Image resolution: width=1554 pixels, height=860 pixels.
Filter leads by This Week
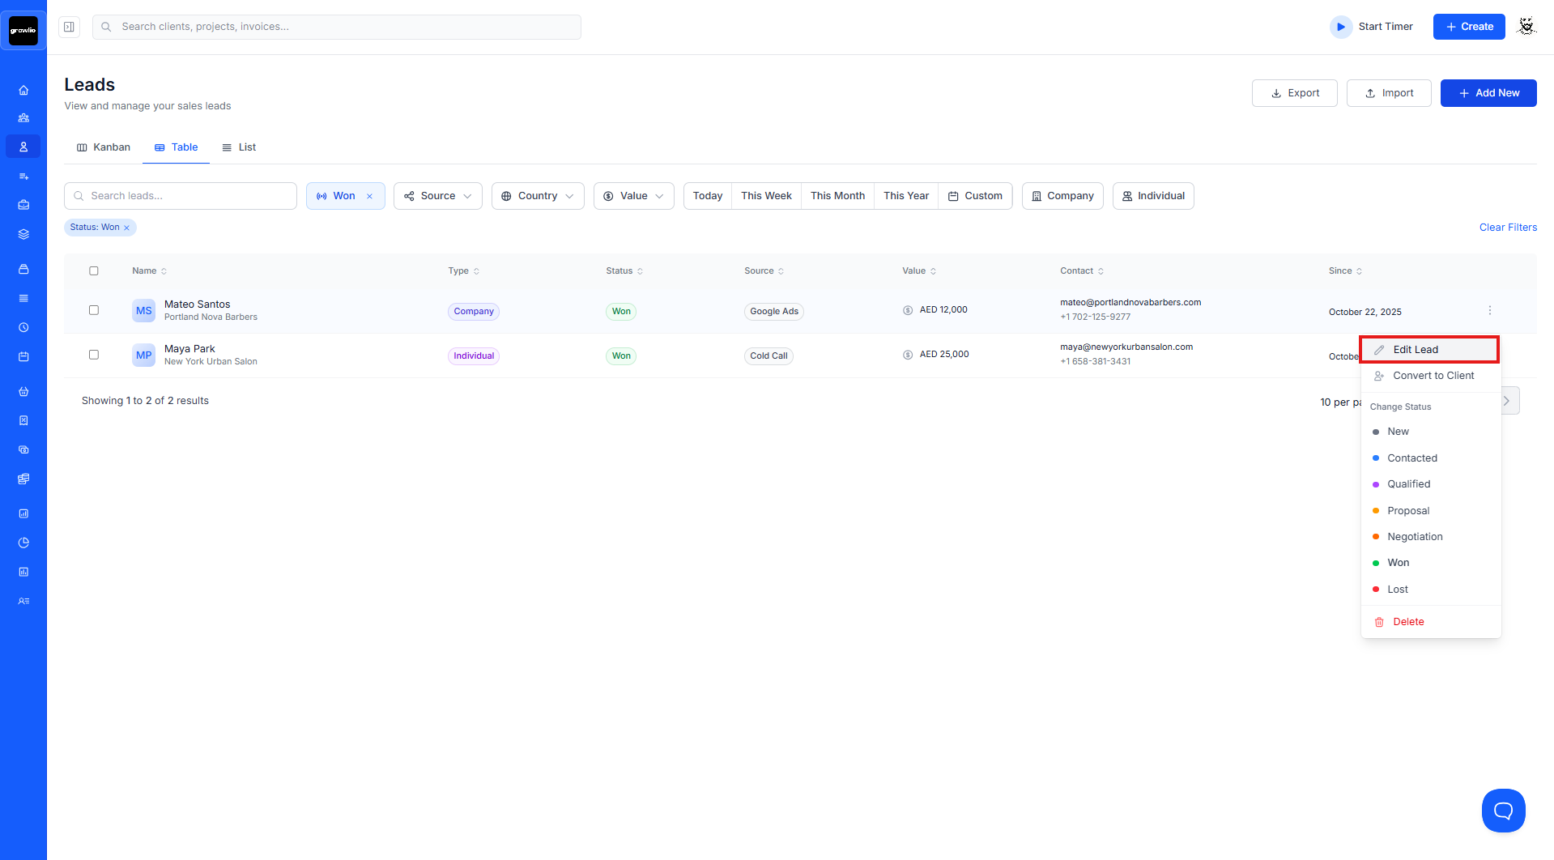766,196
